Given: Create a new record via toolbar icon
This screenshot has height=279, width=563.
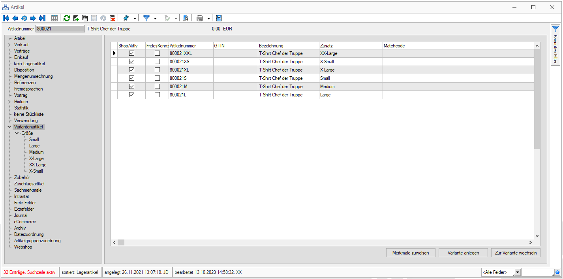Looking at the screenshot, I should (x=76, y=18).
